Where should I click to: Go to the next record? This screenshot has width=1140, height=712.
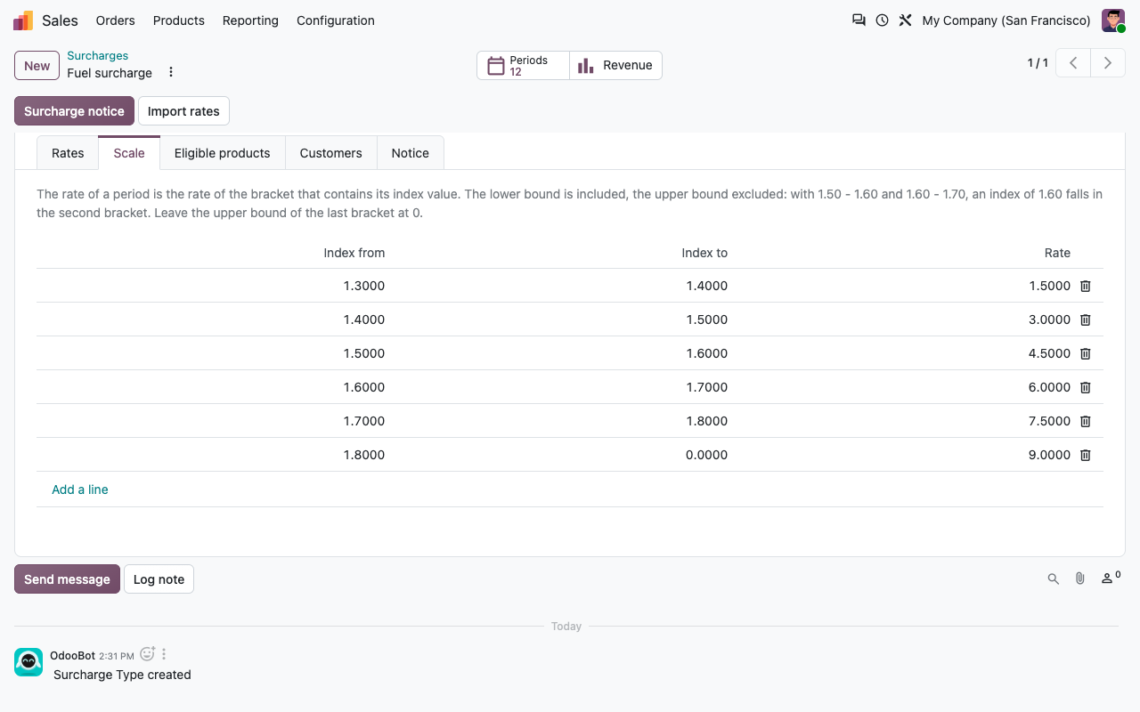[1108, 63]
